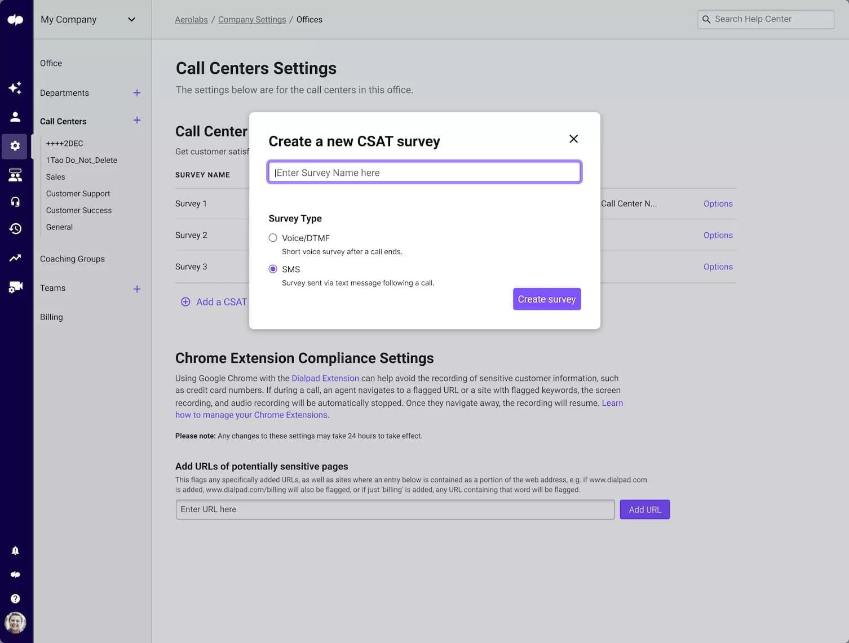Open the notifications bell icon

[x=15, y=551]
